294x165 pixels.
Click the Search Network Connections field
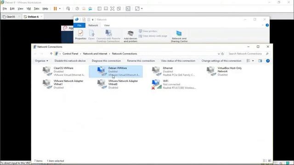pyautogui.click(x=249, y=54)
